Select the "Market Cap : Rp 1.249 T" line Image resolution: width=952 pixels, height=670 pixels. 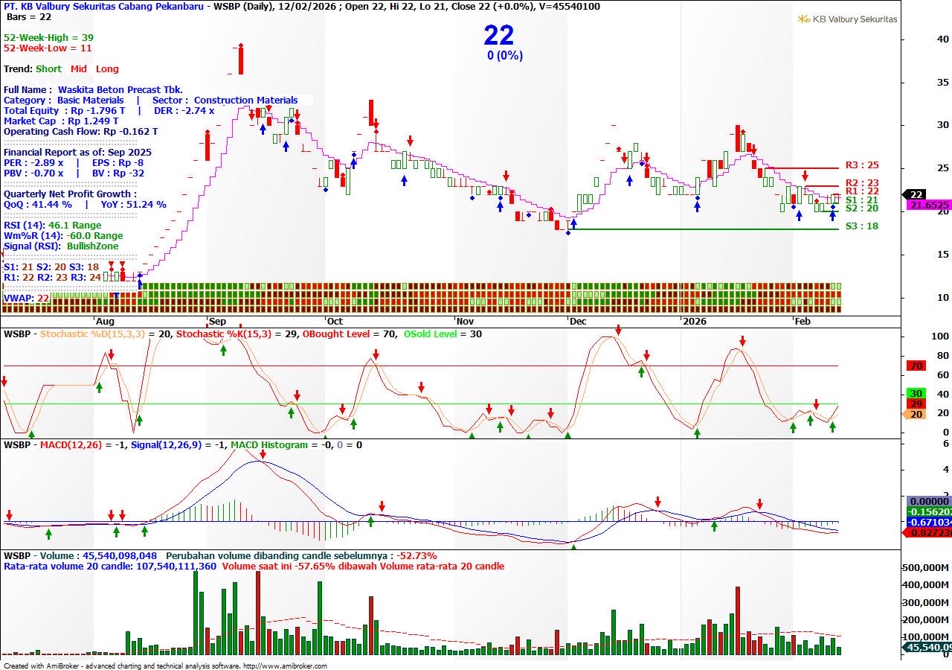point(61,121)
